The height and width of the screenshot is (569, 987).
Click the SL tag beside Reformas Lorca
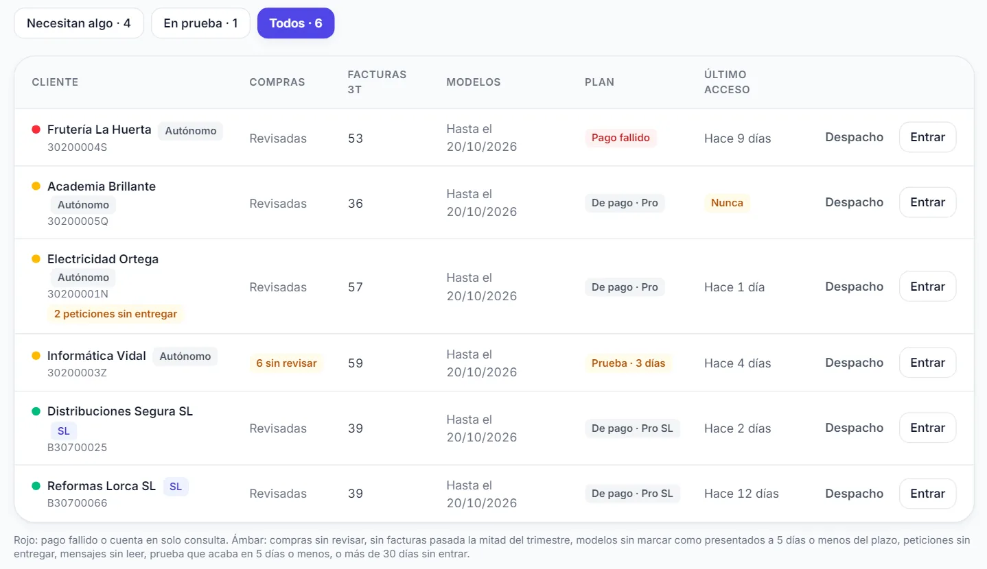point(176,487)
